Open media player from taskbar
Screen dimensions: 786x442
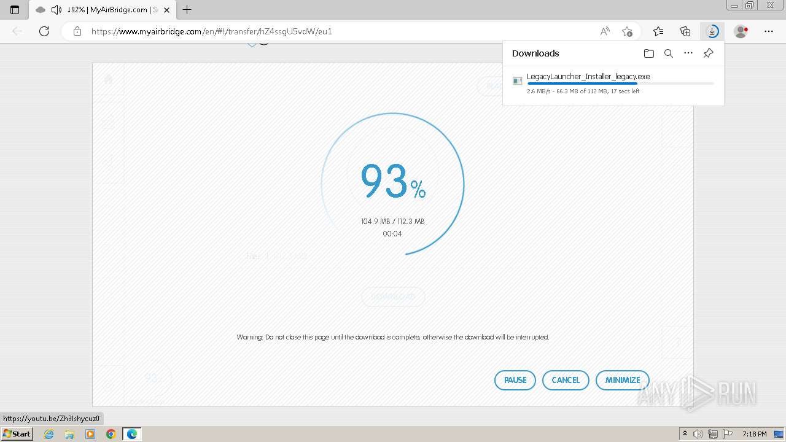click(x=90, y=434)
